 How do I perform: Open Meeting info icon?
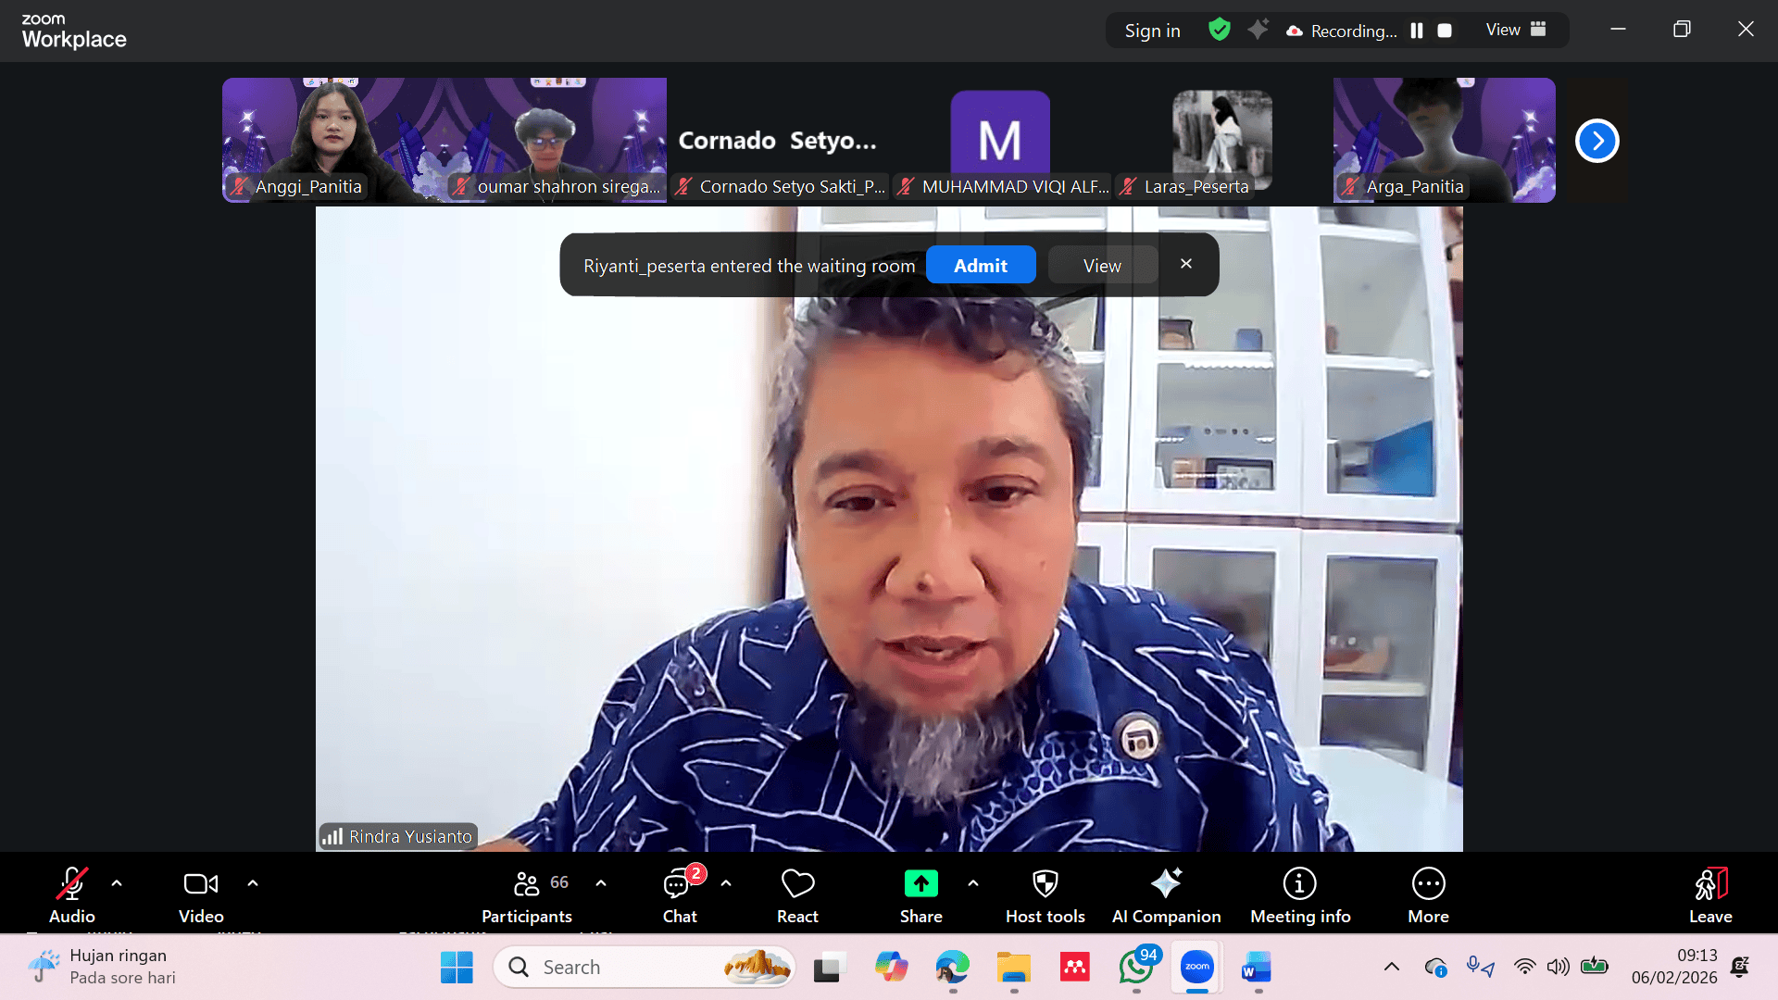pyautogui.click(x=1299, y=884)
